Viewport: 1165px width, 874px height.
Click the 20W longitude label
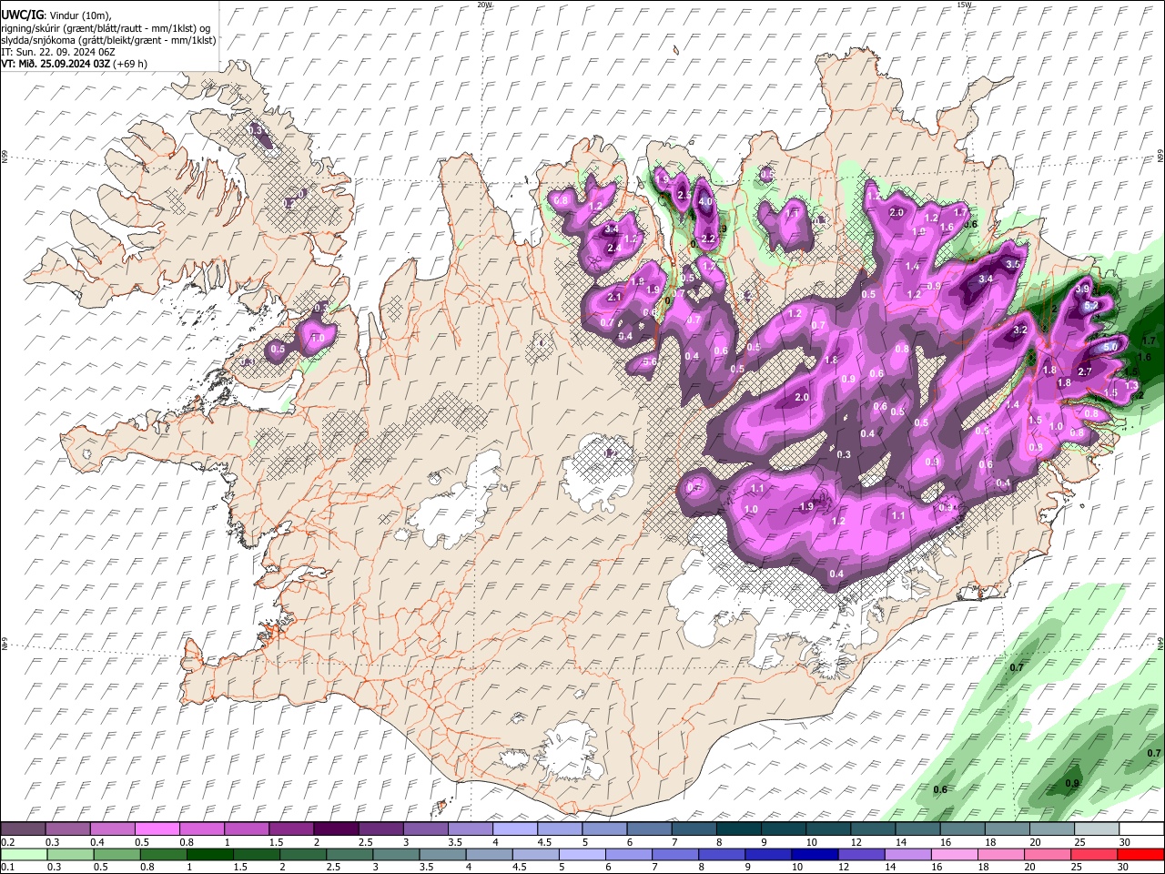(x=484, y=5)
